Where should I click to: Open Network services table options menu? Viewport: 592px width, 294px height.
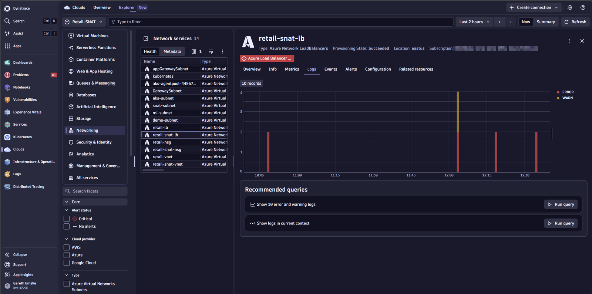pos(222,51)
